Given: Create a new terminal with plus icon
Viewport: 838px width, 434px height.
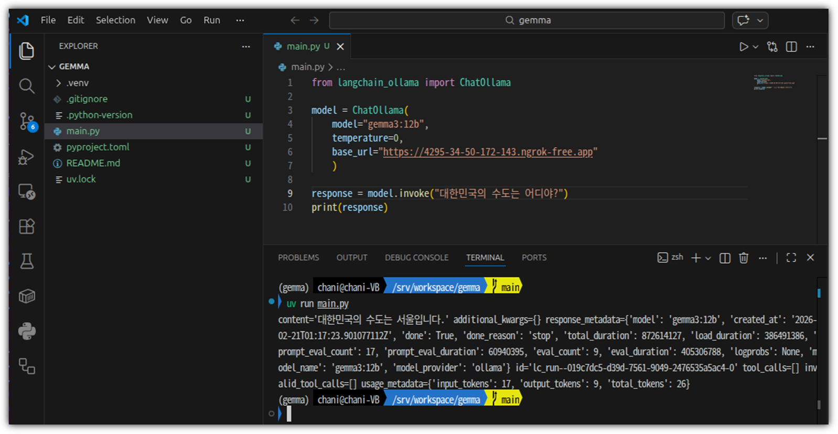Looking at the screenshot, I should click(696, 258).
